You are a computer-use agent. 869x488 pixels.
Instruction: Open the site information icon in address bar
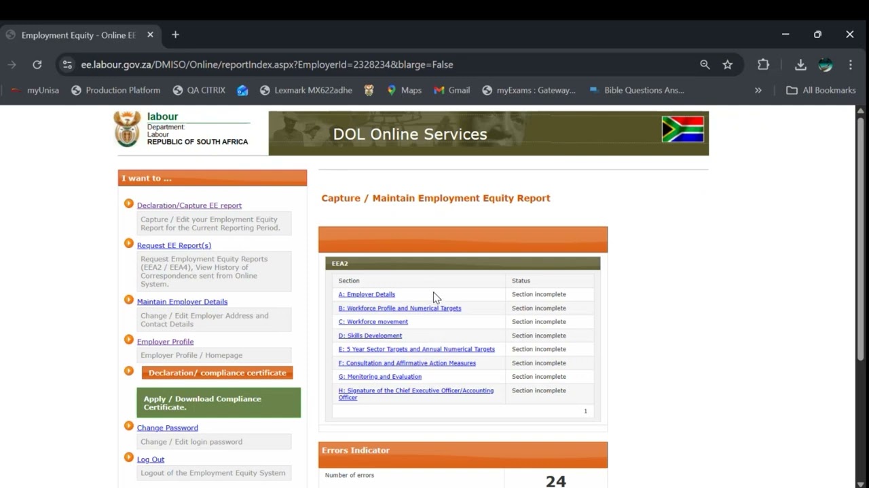tap(67, 64)
